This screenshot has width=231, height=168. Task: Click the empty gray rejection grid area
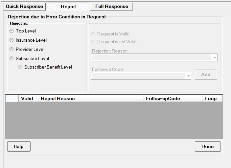(x=114, y=120)
